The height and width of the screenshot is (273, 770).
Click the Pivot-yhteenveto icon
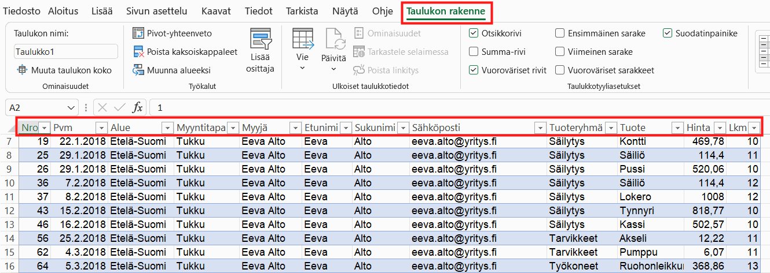pos(138,33)
